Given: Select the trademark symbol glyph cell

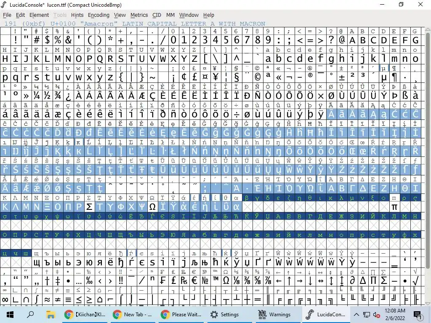Looking at the screenshot, I should click(x=215, y=281).
